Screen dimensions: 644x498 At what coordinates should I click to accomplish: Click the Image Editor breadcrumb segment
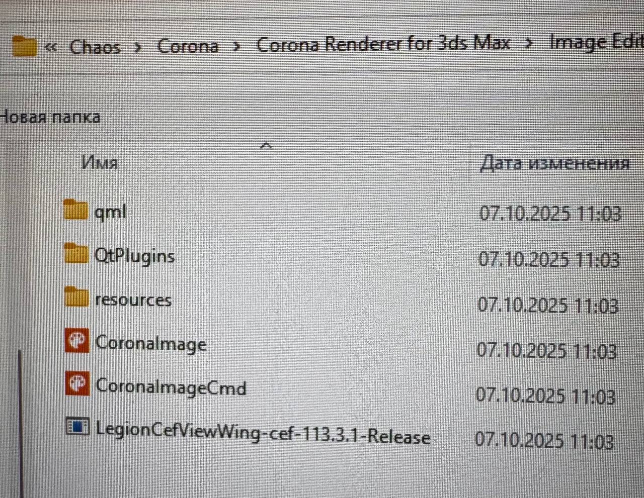click(597, 42)
